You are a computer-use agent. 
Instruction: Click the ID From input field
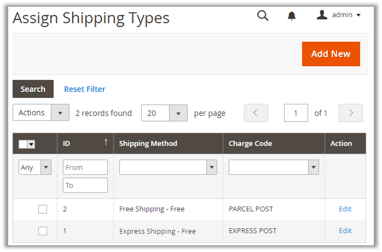click(x=85, y=168)
